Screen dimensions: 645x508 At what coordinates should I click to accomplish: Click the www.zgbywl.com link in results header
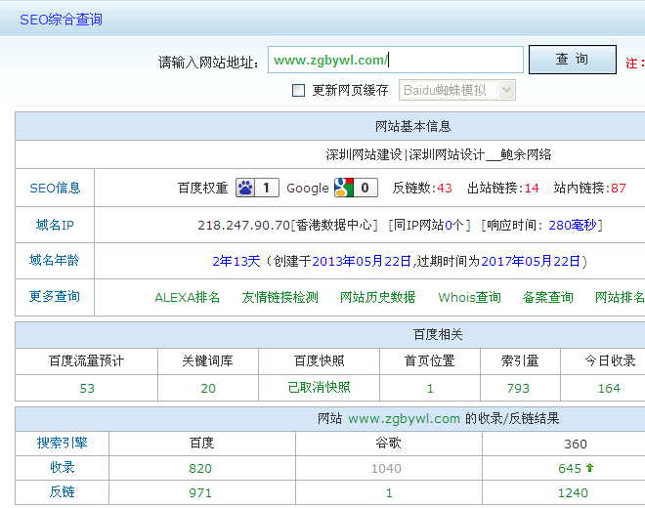coord(404,419)
